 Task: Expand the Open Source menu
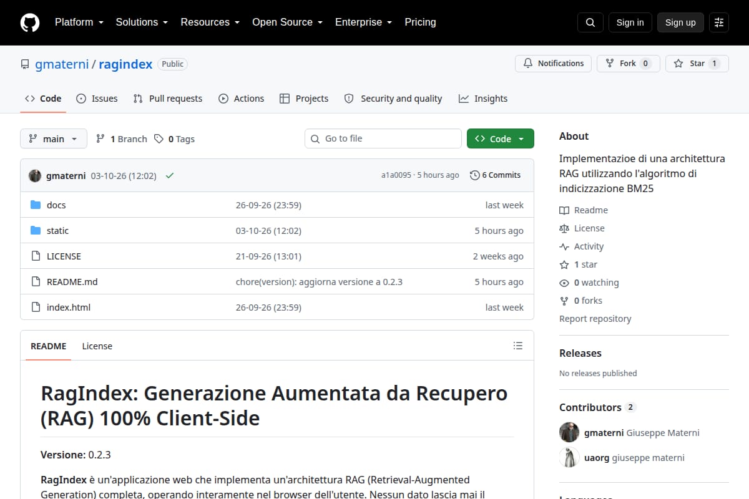[287, 22]
